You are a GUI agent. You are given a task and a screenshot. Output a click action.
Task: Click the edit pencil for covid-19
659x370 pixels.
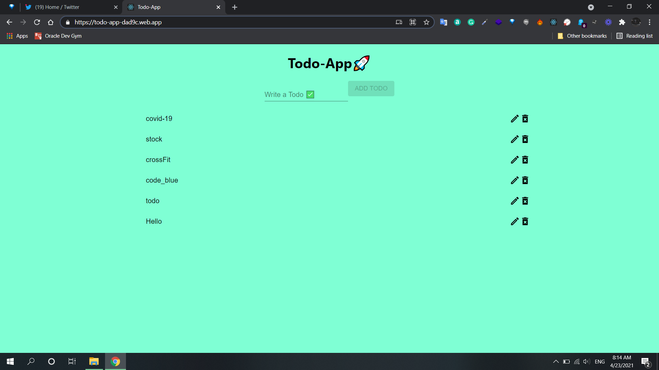tap(514, 119)
